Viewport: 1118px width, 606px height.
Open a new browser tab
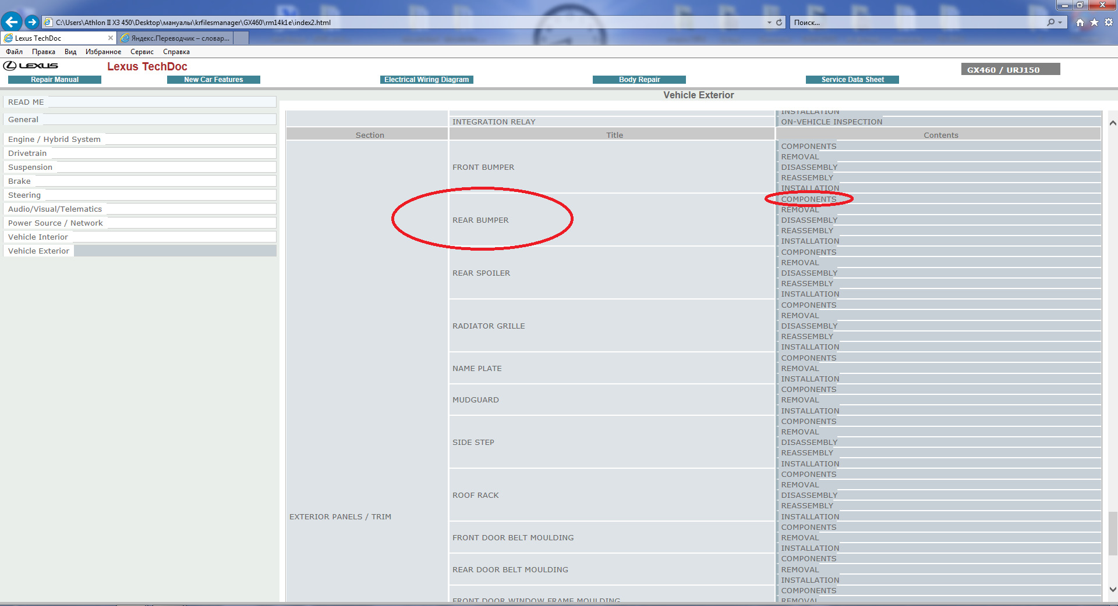point(241,38)
